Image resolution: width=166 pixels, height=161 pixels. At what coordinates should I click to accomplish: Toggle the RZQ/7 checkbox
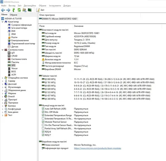(x=43, y=135)
